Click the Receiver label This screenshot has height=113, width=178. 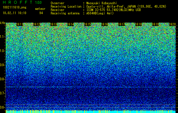tap(57, 10)
